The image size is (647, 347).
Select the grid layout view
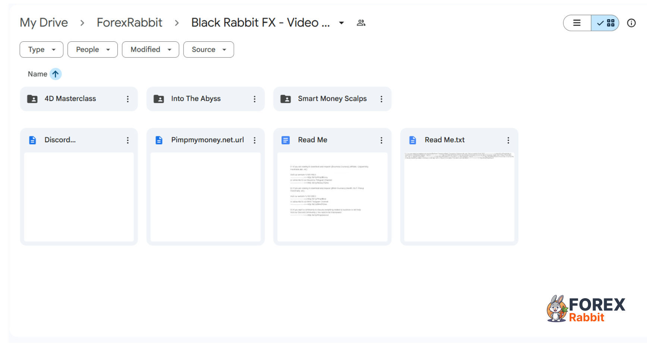coord(605,23)
